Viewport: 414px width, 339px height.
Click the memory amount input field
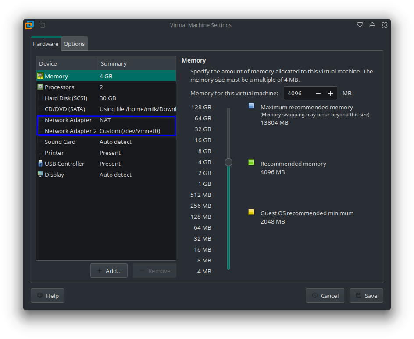click(298, 94)
